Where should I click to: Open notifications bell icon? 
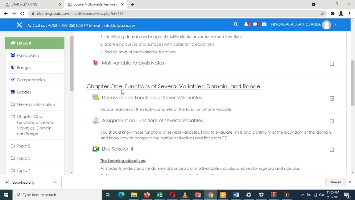pyautogui.click(x=246, y=24)
